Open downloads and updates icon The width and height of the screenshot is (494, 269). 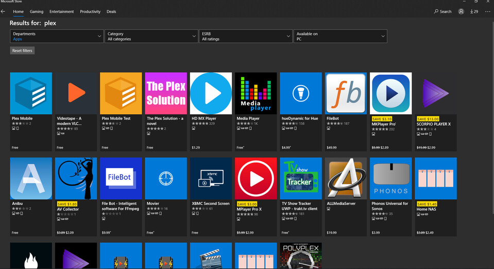coord(474,11)
